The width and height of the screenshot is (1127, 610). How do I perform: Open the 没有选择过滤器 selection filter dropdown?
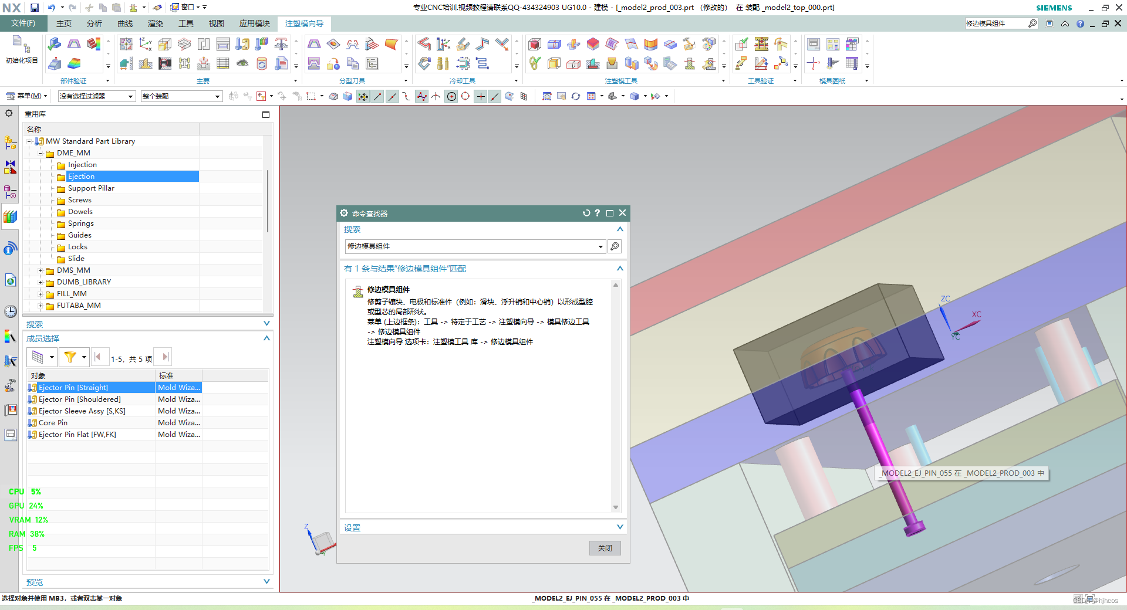[x=97, y=96]
